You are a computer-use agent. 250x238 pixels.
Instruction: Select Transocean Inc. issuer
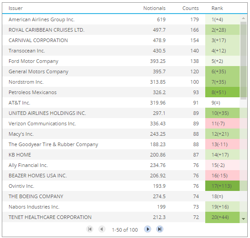pyautogui.click(x=27, y=51)
